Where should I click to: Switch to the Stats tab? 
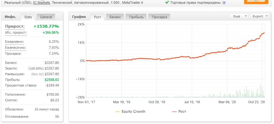tap(28, 17)
